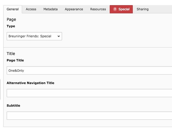
Task: Select the Breuninger Friends: Special type combo box
Action: 34,36
